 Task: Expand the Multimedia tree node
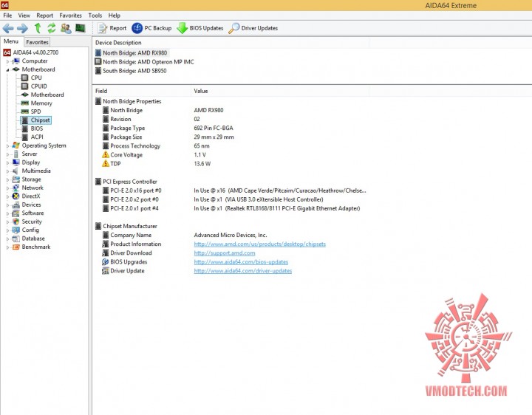pos(7,171)
